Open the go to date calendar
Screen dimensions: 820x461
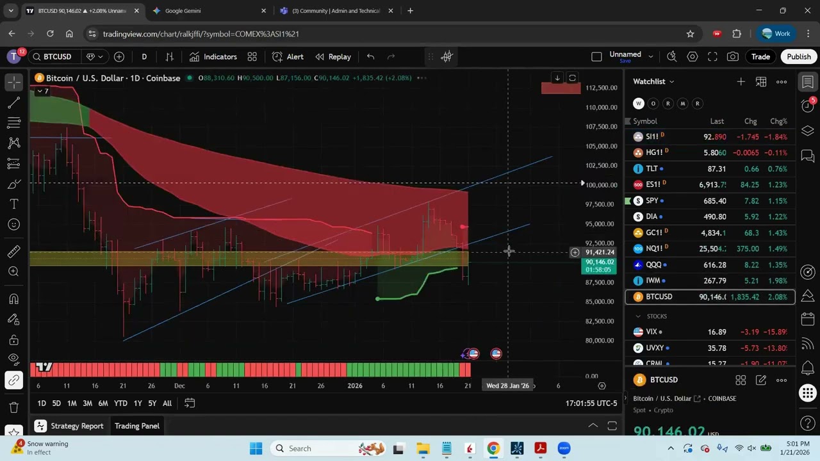[190, 403]
